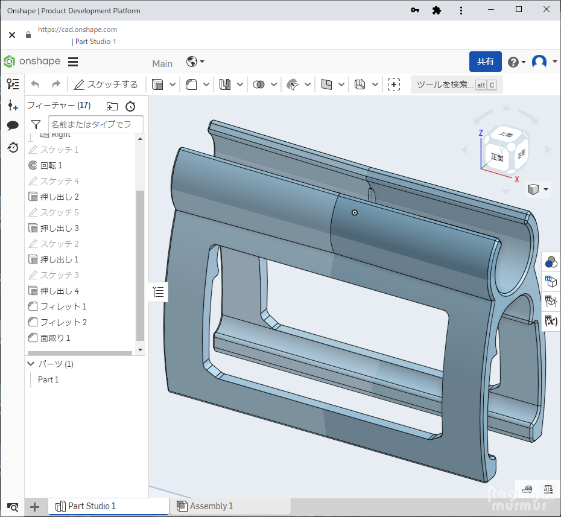The height and width of the screenshot is (517, 561).
Task: Open tab manager icon at bottom left
Action: point(13,507)
